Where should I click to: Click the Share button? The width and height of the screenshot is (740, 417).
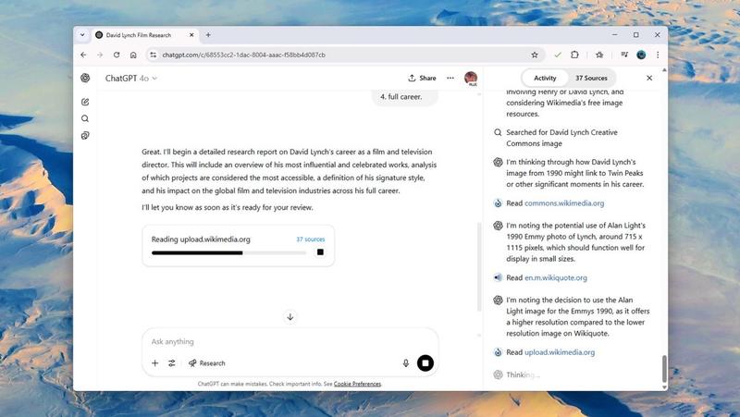[x=422, y=78]
